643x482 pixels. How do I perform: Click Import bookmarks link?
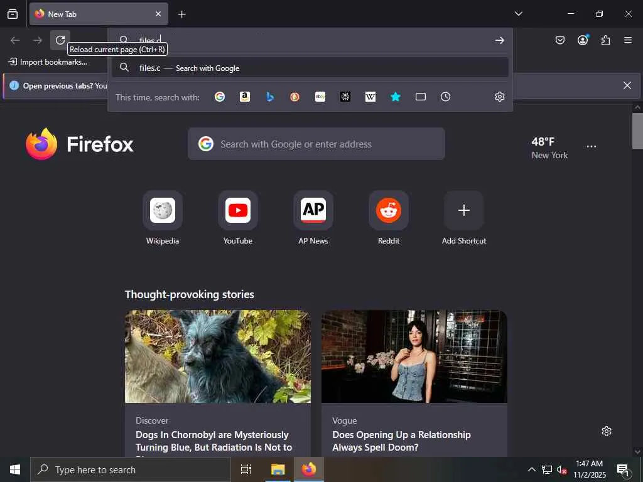(48, 62)
